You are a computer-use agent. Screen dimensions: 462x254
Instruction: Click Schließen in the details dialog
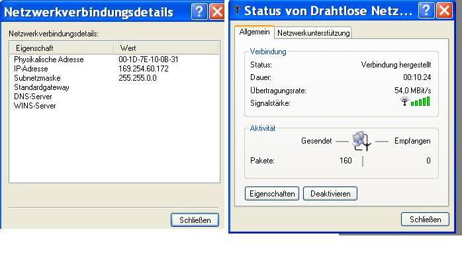[x=195, y=220]
